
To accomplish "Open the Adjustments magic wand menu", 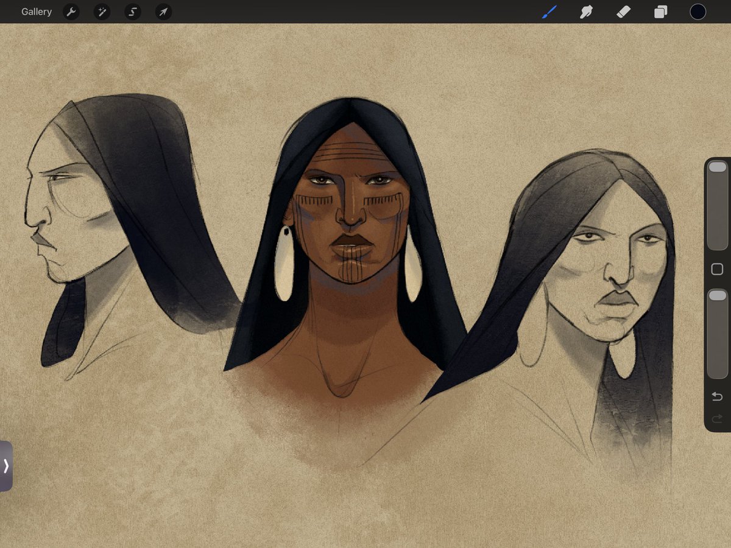I will point(102,12).
